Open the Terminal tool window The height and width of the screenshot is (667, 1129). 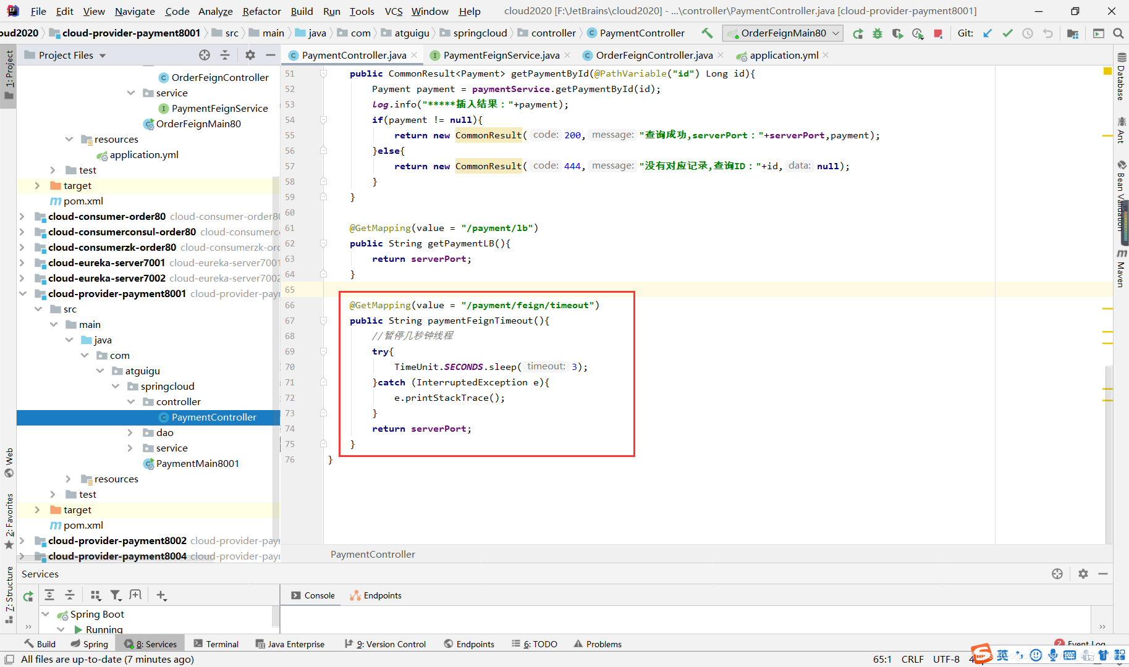216,644
